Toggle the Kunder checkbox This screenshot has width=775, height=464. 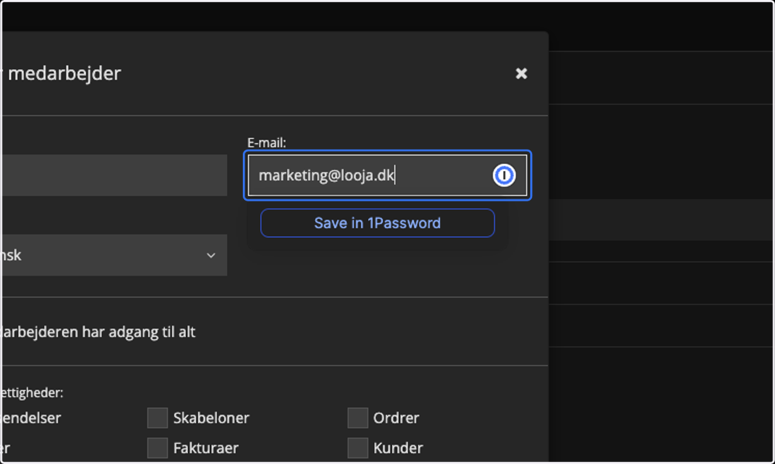(358, 447)
